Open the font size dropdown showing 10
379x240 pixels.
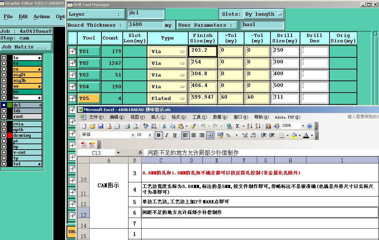tap(150, 135)
